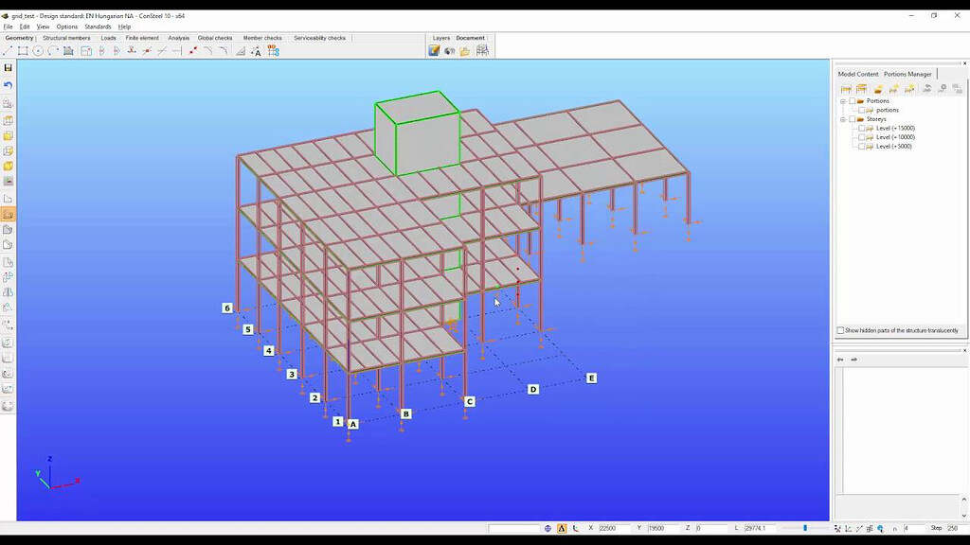The height and width of the screenshot is (545, 970).
Task: Click the create new portion icon
Action: point(891,88)
